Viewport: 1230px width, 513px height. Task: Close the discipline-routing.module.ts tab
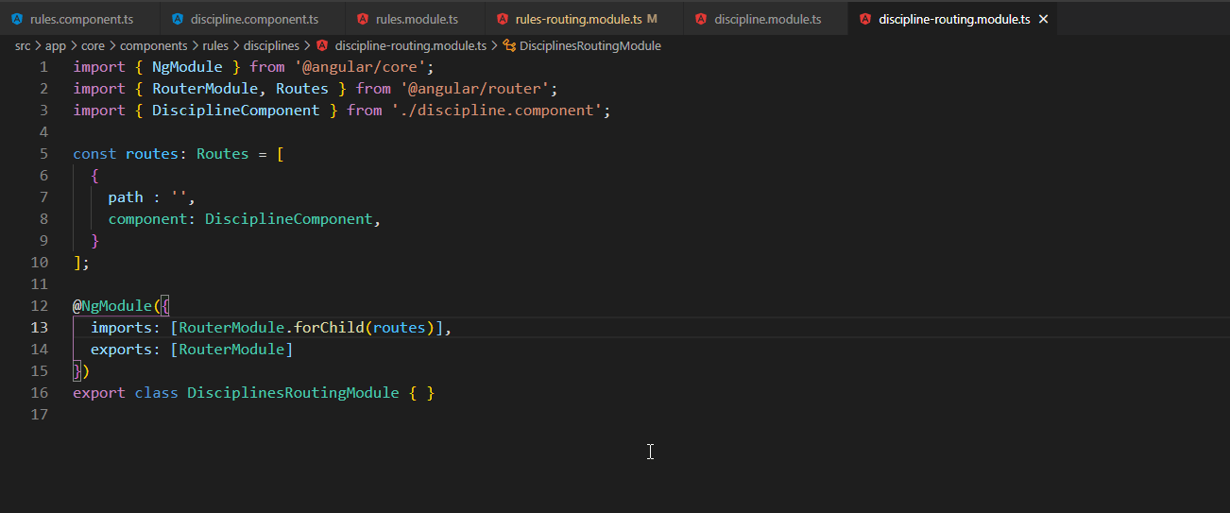coord(1043,19)
